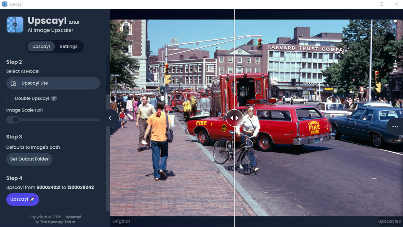Click the 'Double Upscayl' label text
Viewport: 403px width, 227px height.
32,98
